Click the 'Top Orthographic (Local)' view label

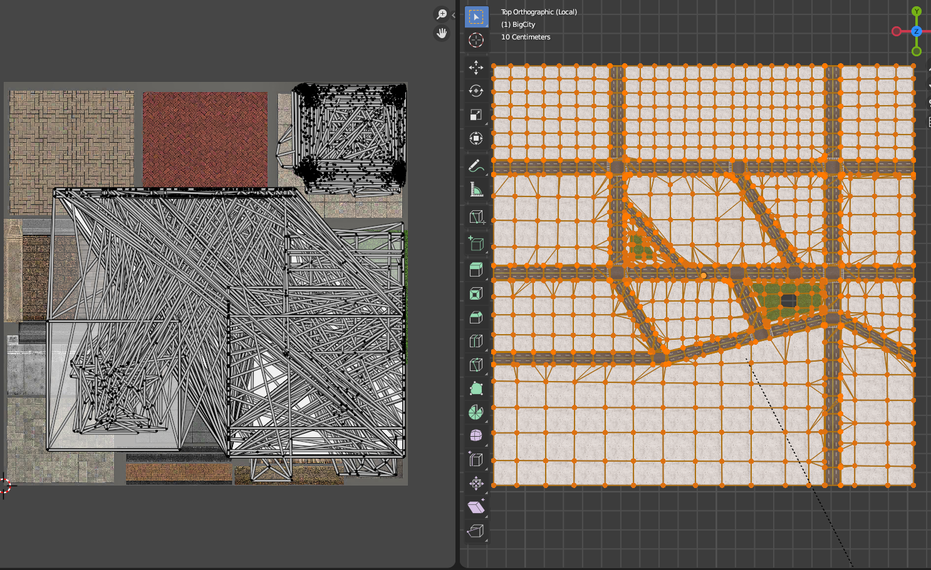[539, 12]
